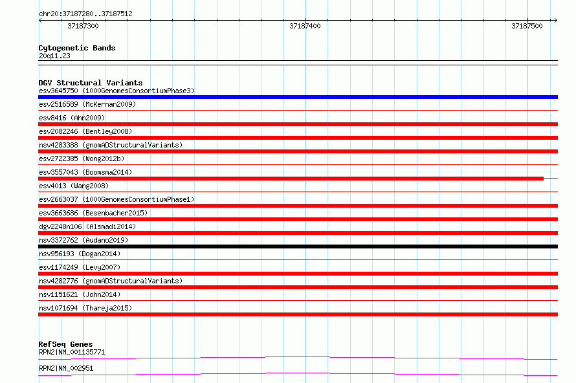Image resolution: width=576 pixels, height=383 pixels.
Task: Click the esv2722385 (Wong2012b) label
Action: coord(82,159)
